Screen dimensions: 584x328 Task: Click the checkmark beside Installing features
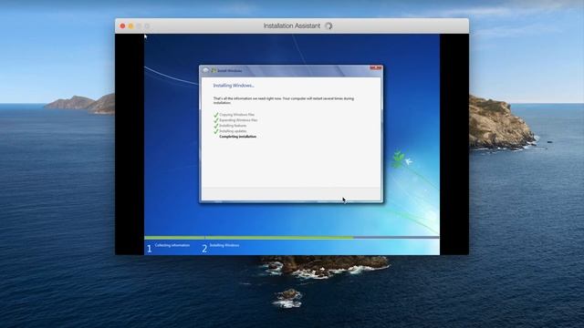point(216,126)
